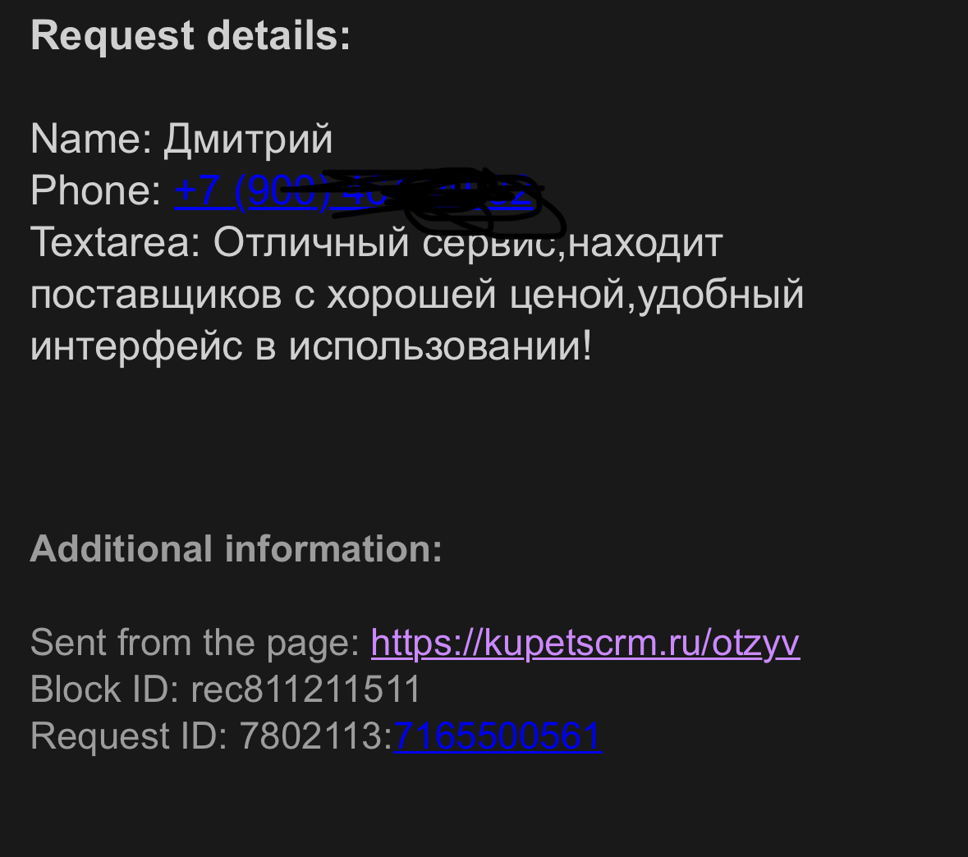Click the 'Request ID: 7802113:' text
The height and width of the screenshot is (857, 968).
coord(211,736)
